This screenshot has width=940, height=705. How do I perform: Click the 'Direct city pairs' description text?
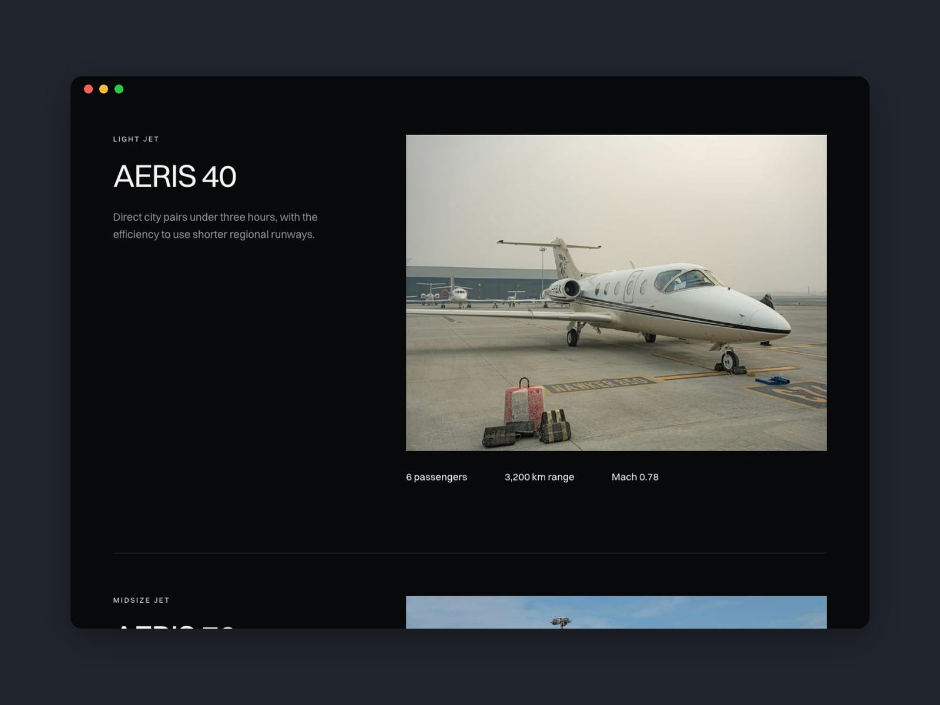click(x=216, y=226)
